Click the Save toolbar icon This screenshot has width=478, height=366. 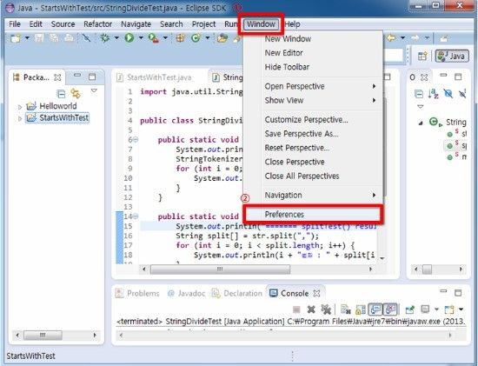coord(39,38)
